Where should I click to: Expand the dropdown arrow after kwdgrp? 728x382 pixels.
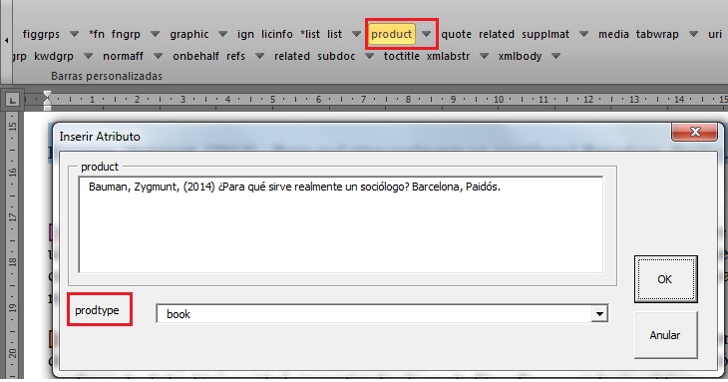pos(88,56)
